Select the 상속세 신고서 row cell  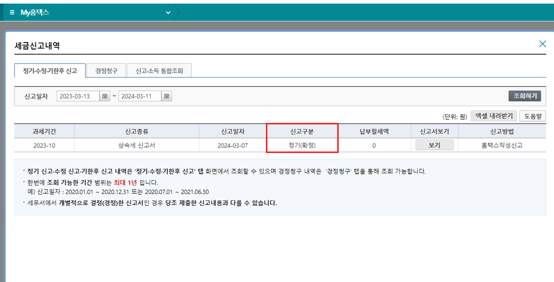137,145
